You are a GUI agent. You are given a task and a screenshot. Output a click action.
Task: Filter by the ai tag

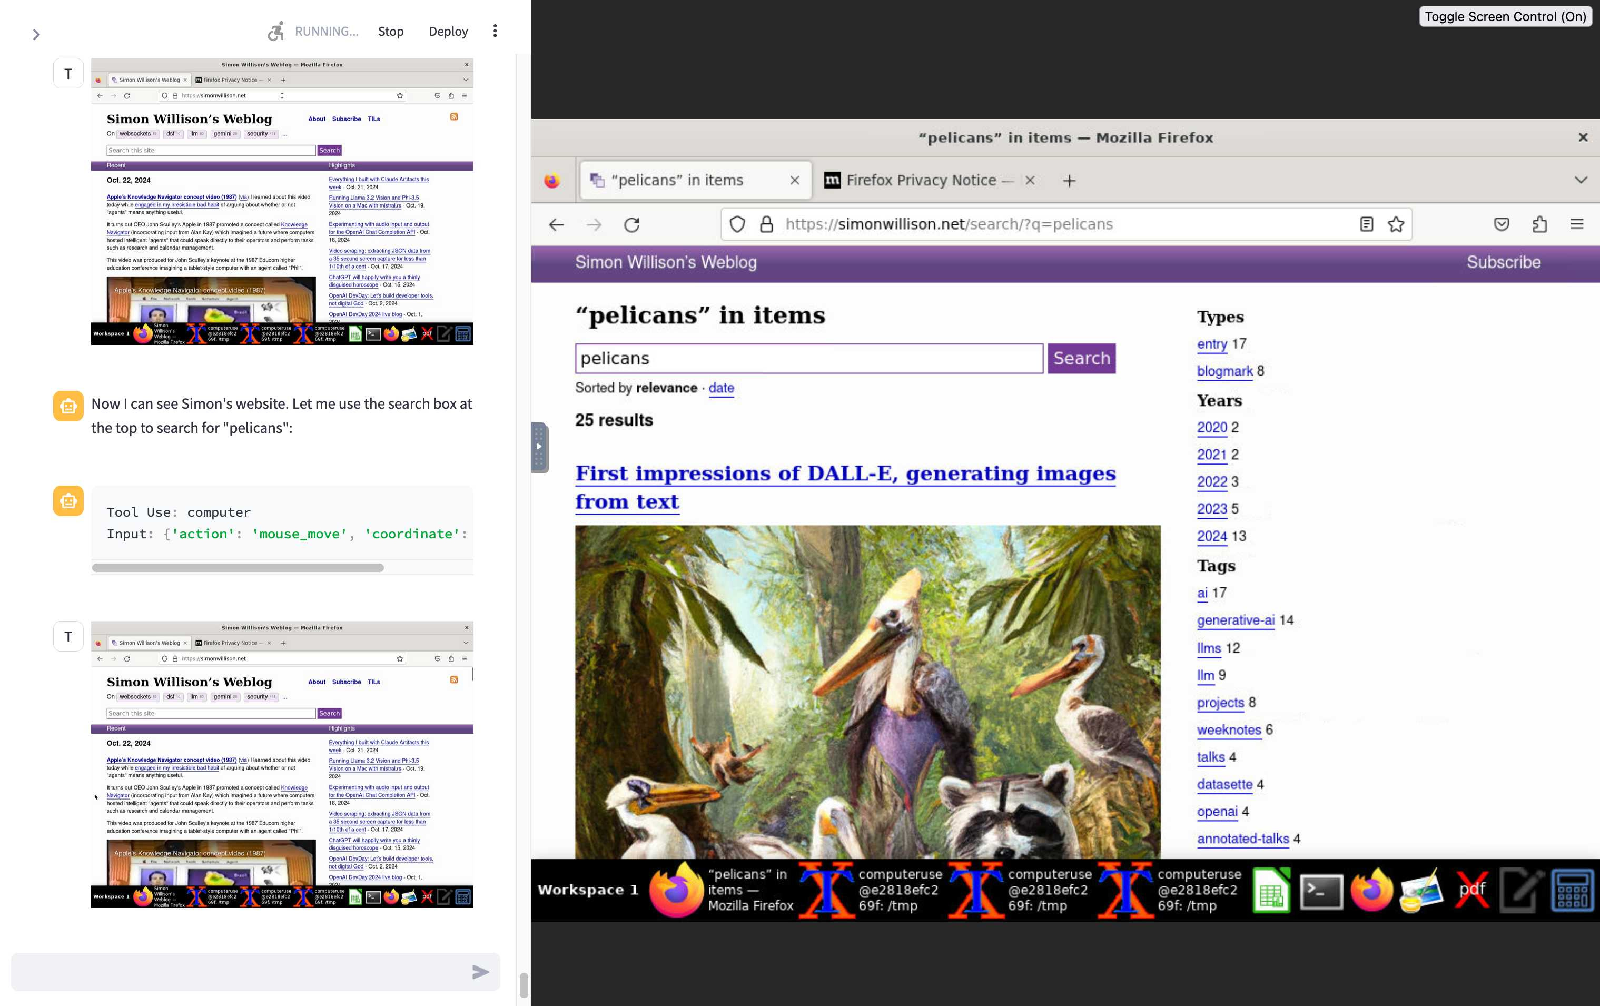click(1202, 593)
